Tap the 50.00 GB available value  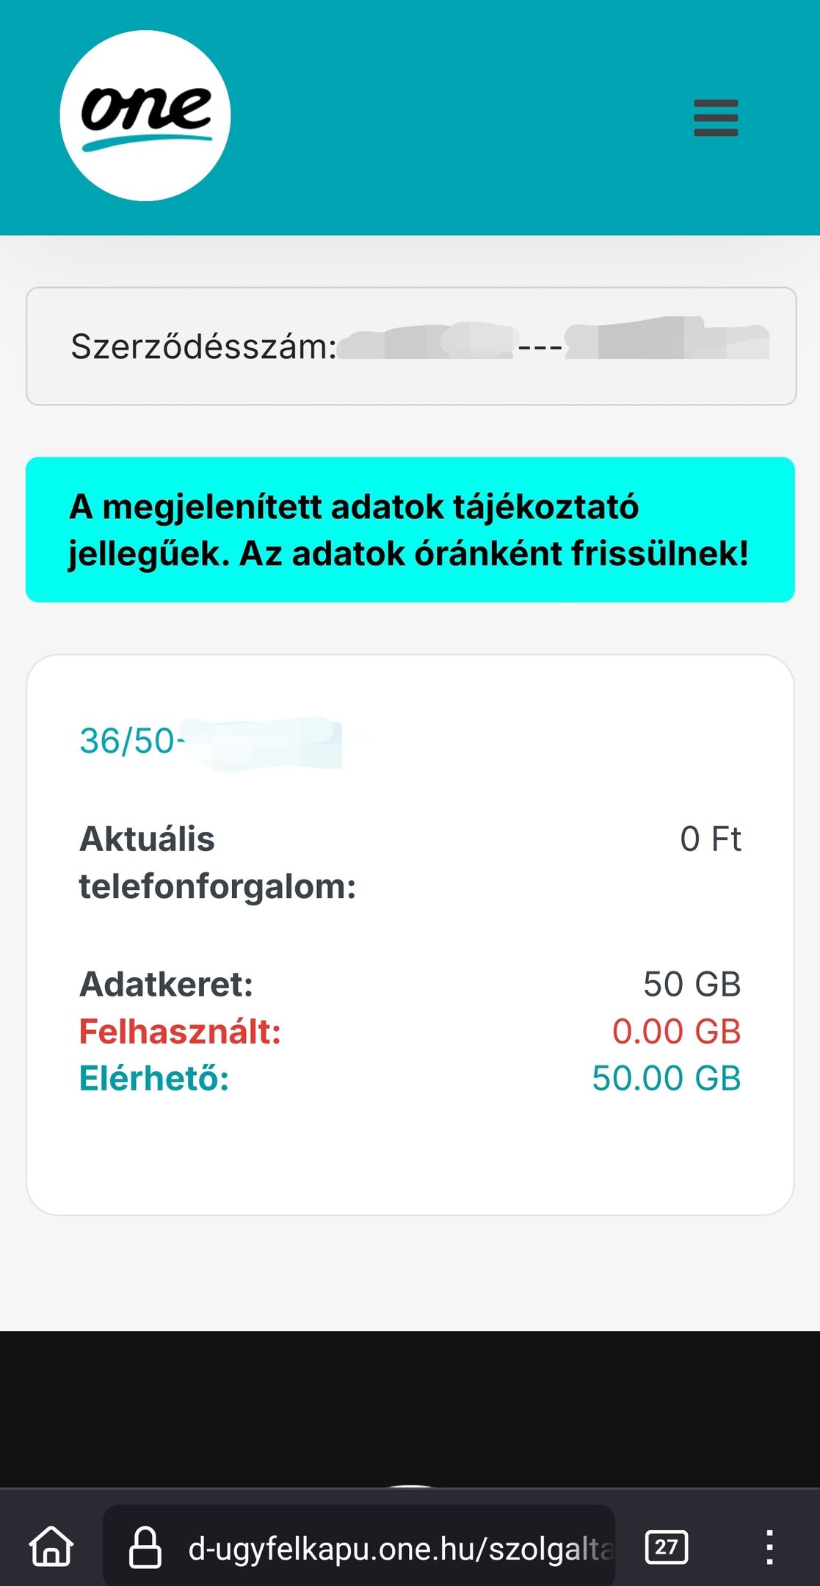[x=667, y=1079]
